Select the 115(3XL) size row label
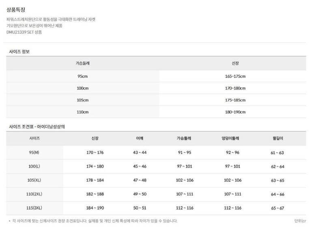Image resolution: width=314 pixels, height=230 pixels. (x=34, y=208)
